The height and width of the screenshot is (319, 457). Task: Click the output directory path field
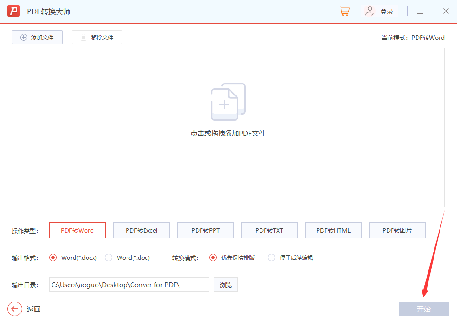tap(129, 285)
